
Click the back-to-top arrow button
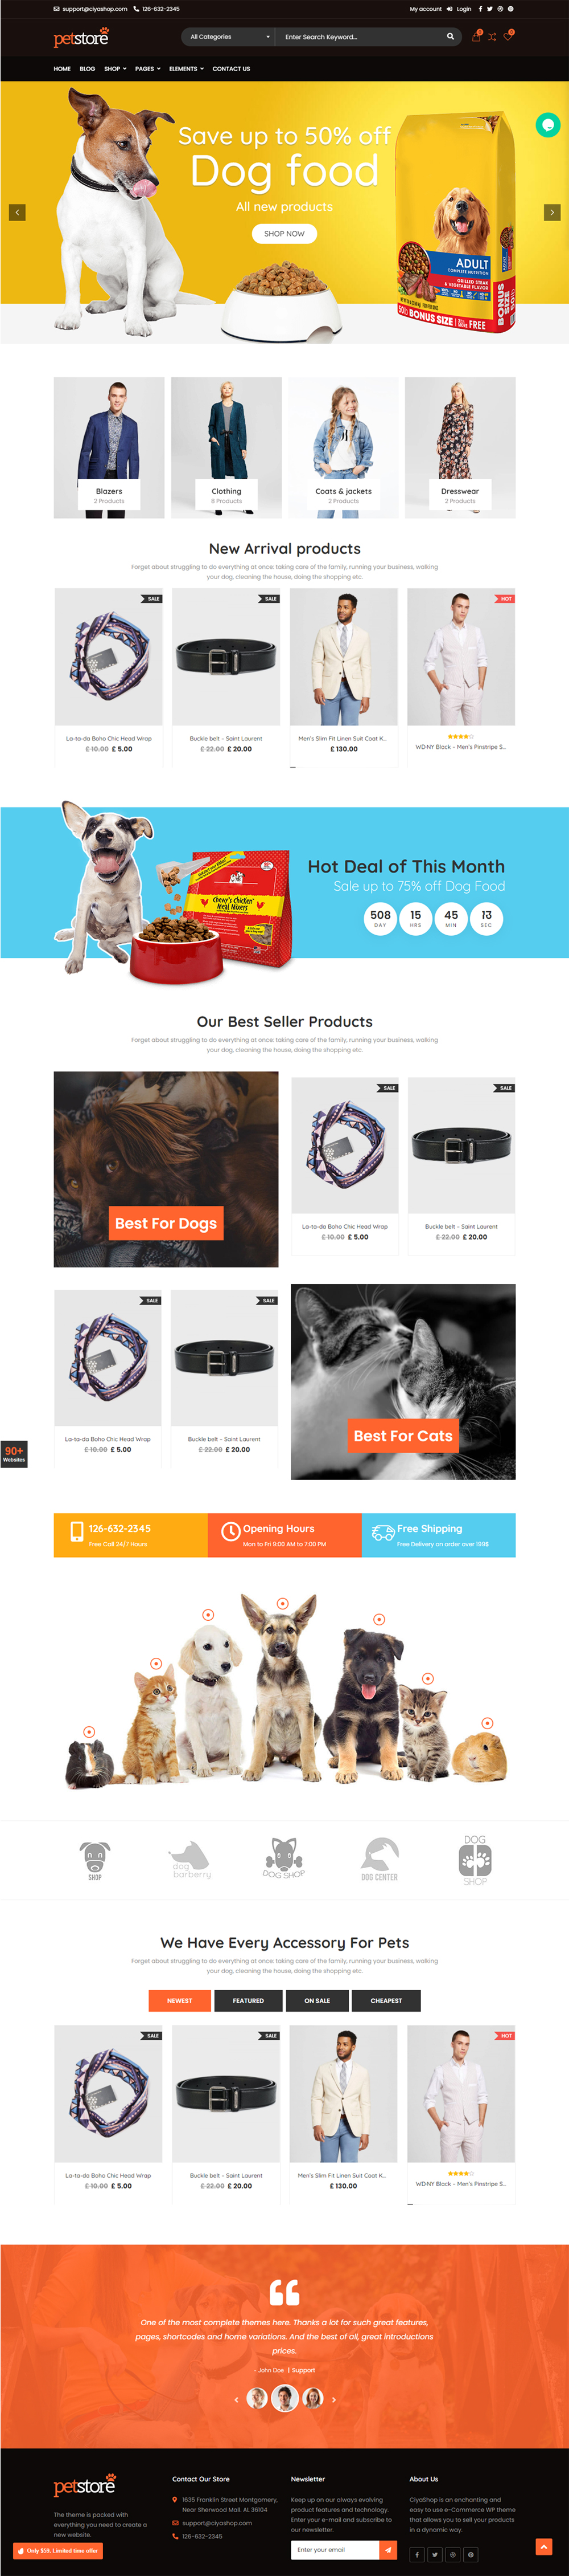pyautogui.click(x=544, y=2546)
